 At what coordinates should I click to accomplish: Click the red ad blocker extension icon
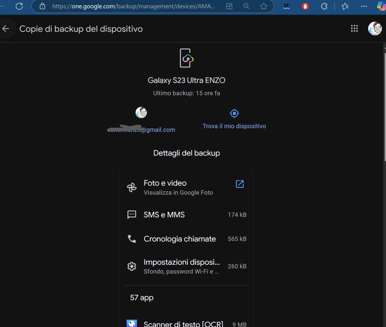tap(305, 6)
